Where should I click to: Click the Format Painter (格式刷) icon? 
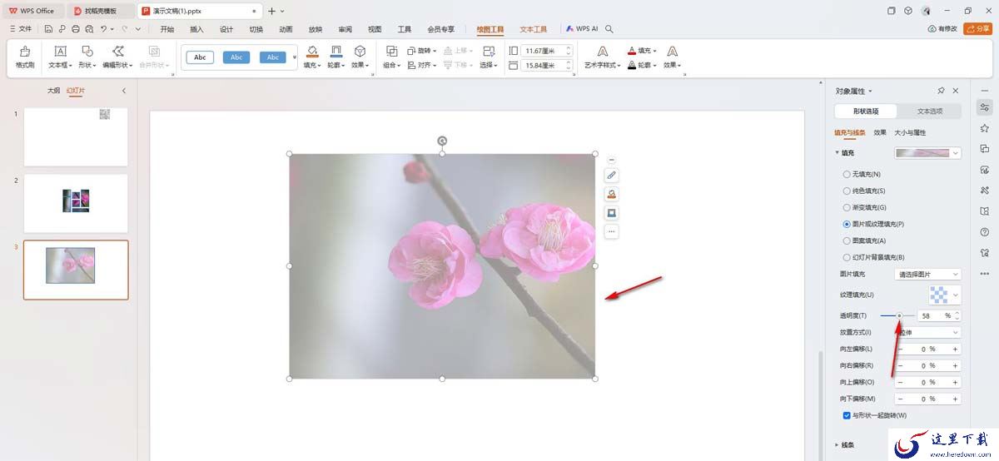[25, 52]
